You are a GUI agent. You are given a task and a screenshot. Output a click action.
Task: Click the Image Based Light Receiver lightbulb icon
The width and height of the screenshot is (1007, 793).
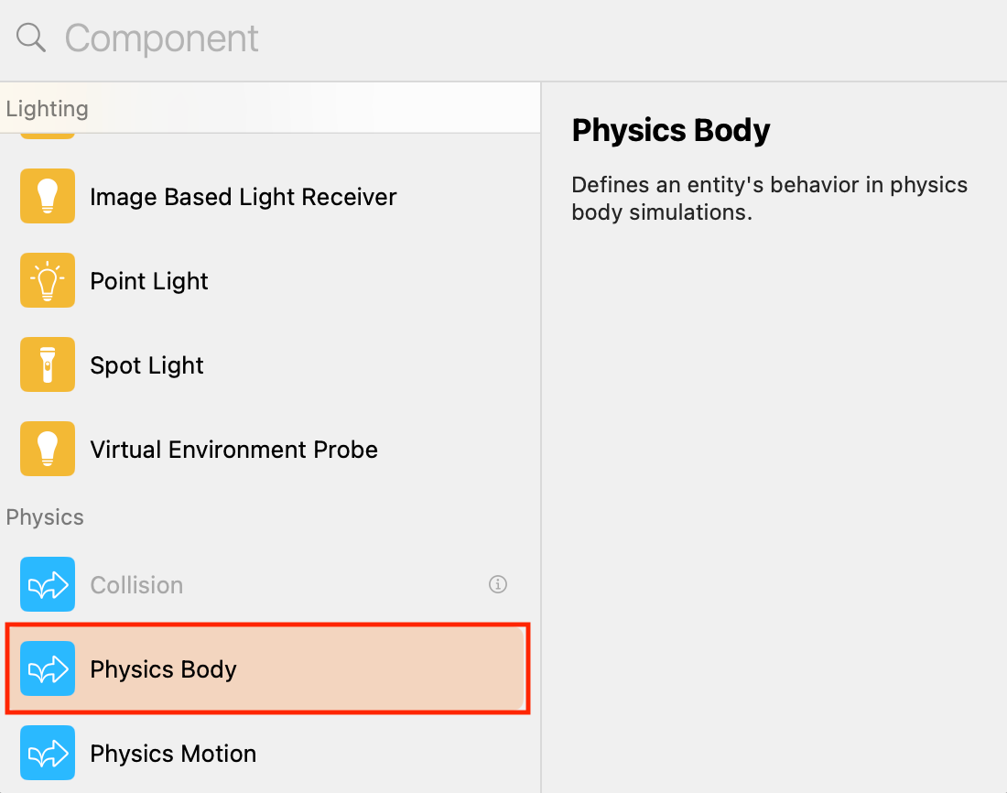coord(48,197)
